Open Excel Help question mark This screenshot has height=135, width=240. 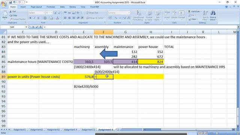pyautogui.click(x=226, y=7)
